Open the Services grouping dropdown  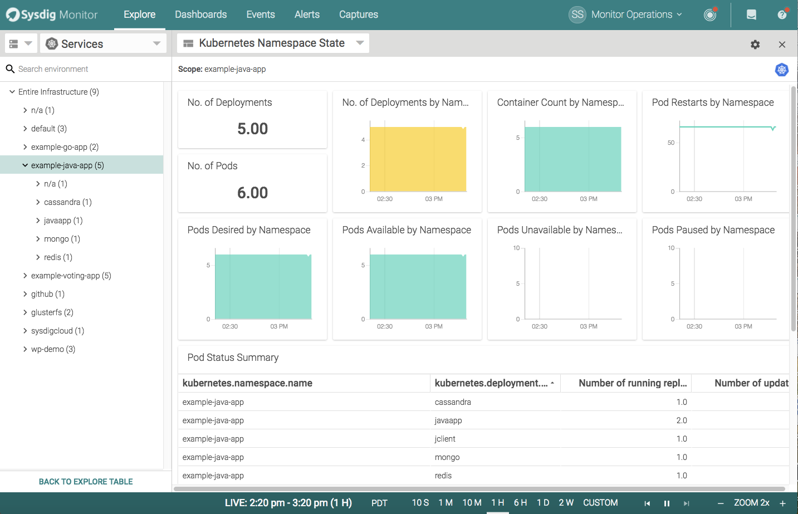pos(103,43)
